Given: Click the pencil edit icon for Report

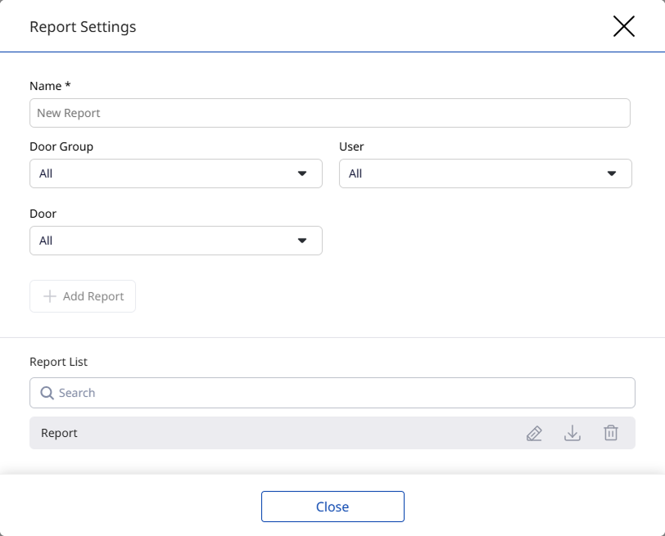Looking at the screenshot, I should click(534, 434).
